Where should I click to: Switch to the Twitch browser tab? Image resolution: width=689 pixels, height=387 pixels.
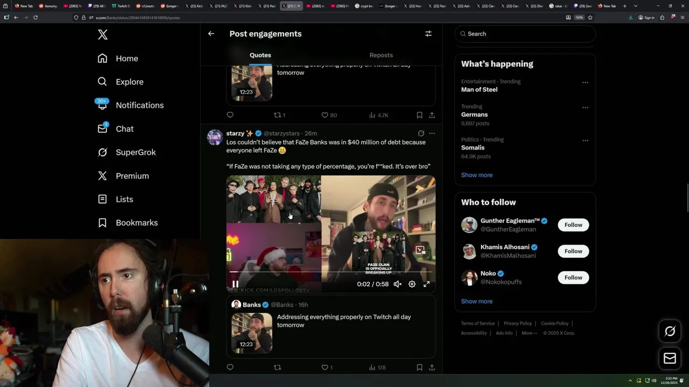(121, 6)
